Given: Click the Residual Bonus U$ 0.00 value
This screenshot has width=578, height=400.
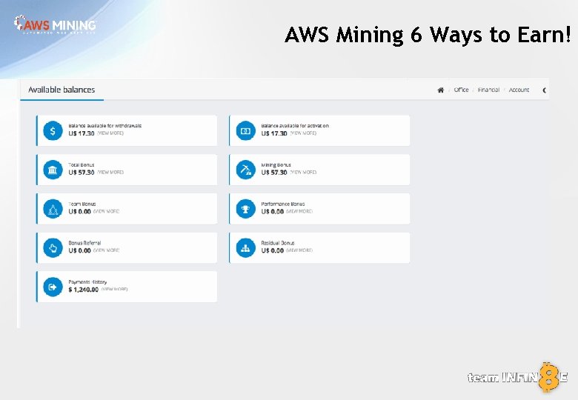Looking at the screenshot, I should point(273,250).
